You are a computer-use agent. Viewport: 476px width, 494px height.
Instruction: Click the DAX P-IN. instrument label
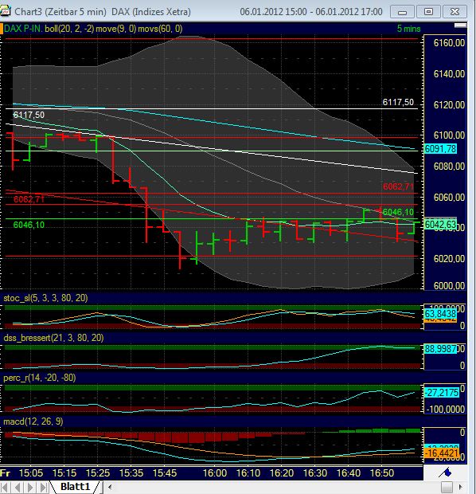point(22,29)
